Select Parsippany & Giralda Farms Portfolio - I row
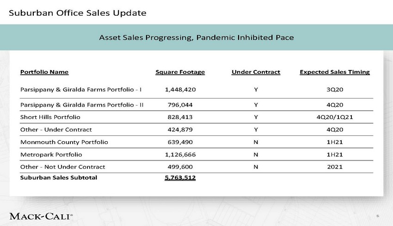This screenshot has height=226, width=393. tap(81, 88)
